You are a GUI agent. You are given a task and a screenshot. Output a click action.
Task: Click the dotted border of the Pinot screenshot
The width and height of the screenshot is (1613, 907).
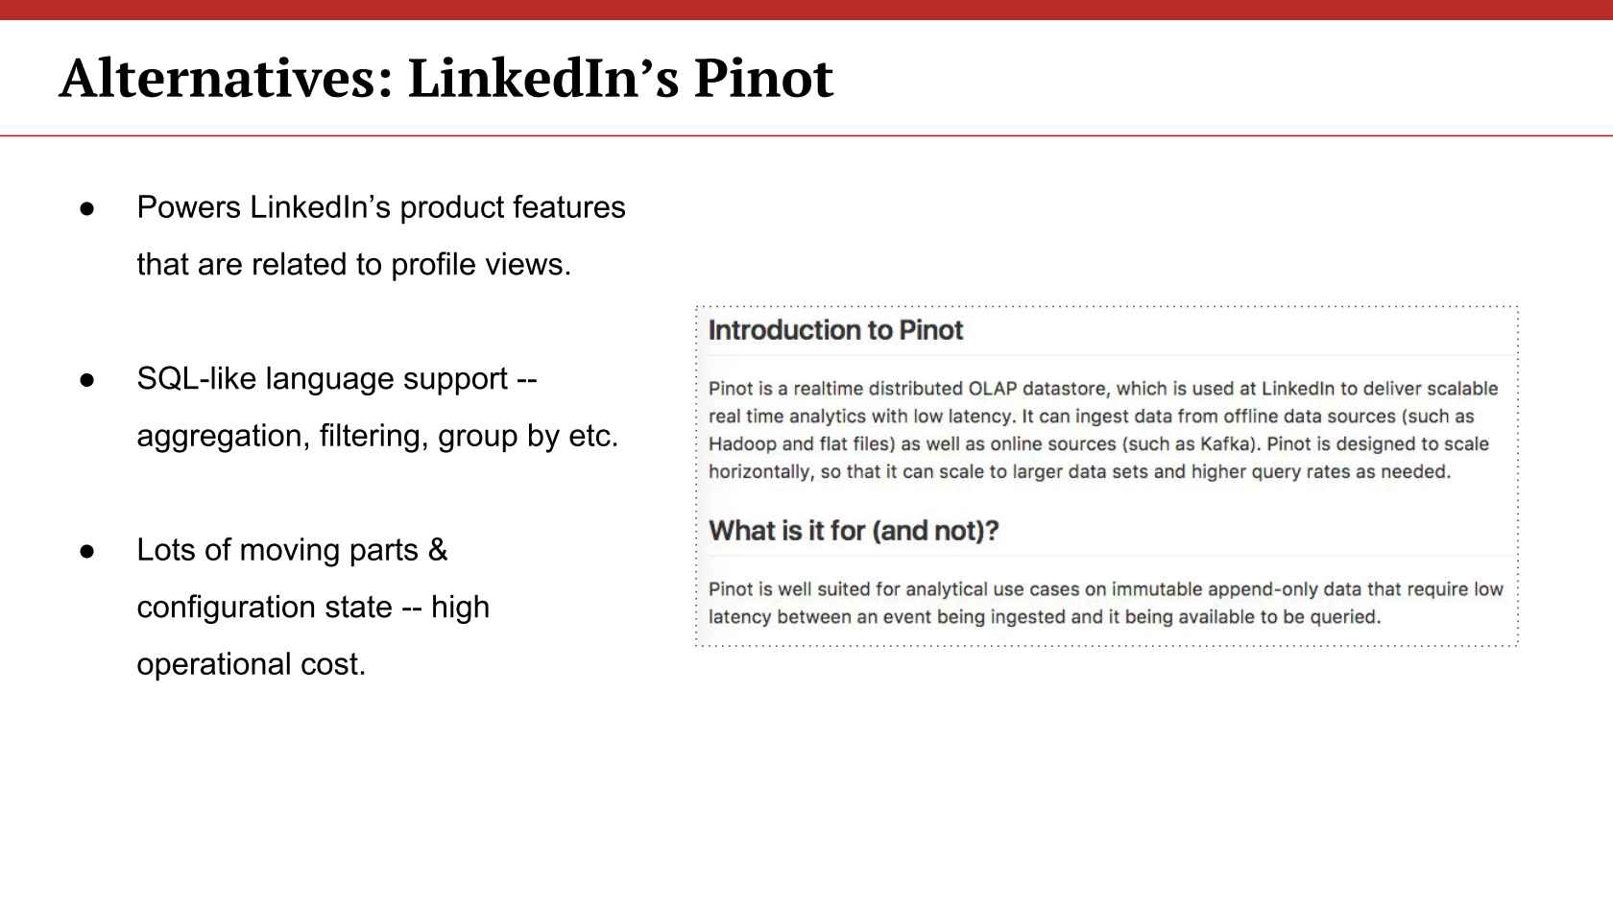tap(1106, 307)
